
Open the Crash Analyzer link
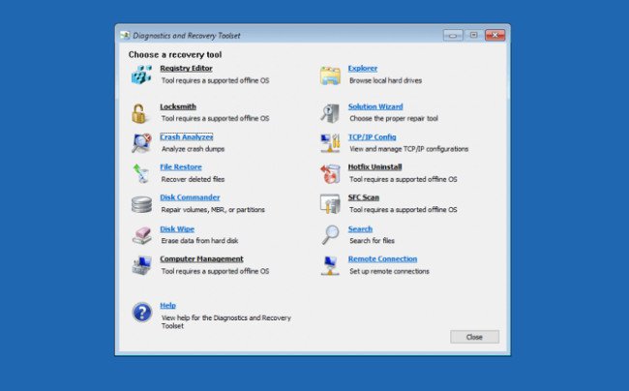(x=187, y=137)
